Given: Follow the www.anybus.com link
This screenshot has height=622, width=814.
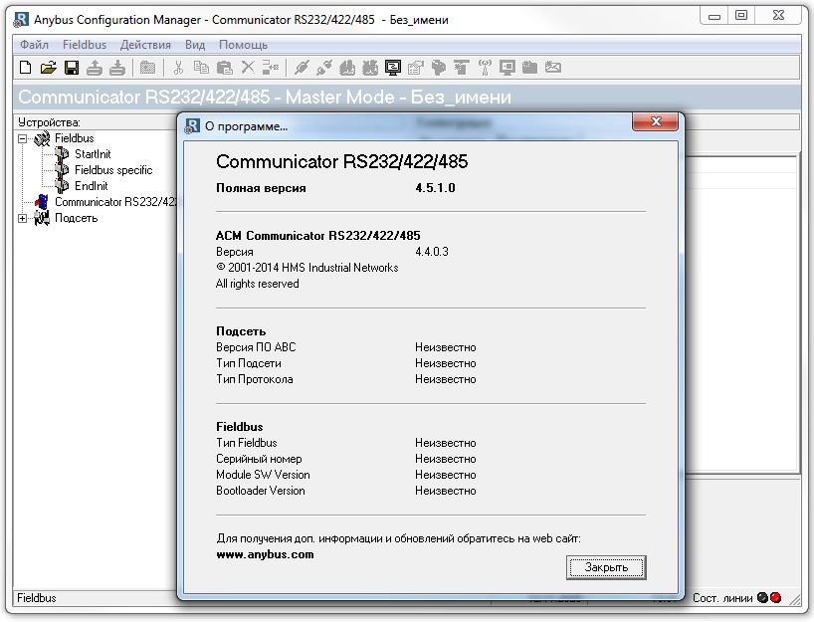Looking at the screenshot, I should coord(265,554).
